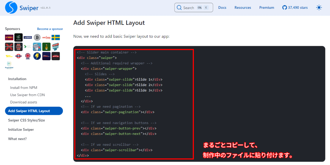The height and width of the screenshot is (165, 330).
Task: Click the v11.0.5 version label
Action: [x=45, y=8]
